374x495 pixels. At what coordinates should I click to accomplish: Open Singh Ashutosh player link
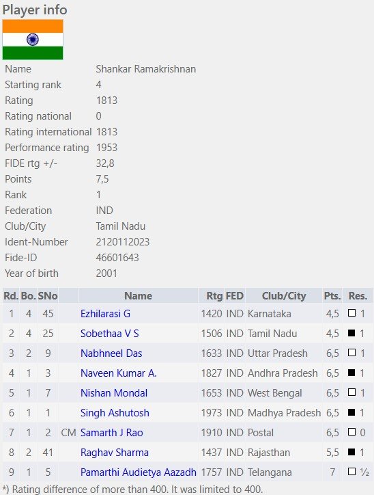[x=115, y=413]
